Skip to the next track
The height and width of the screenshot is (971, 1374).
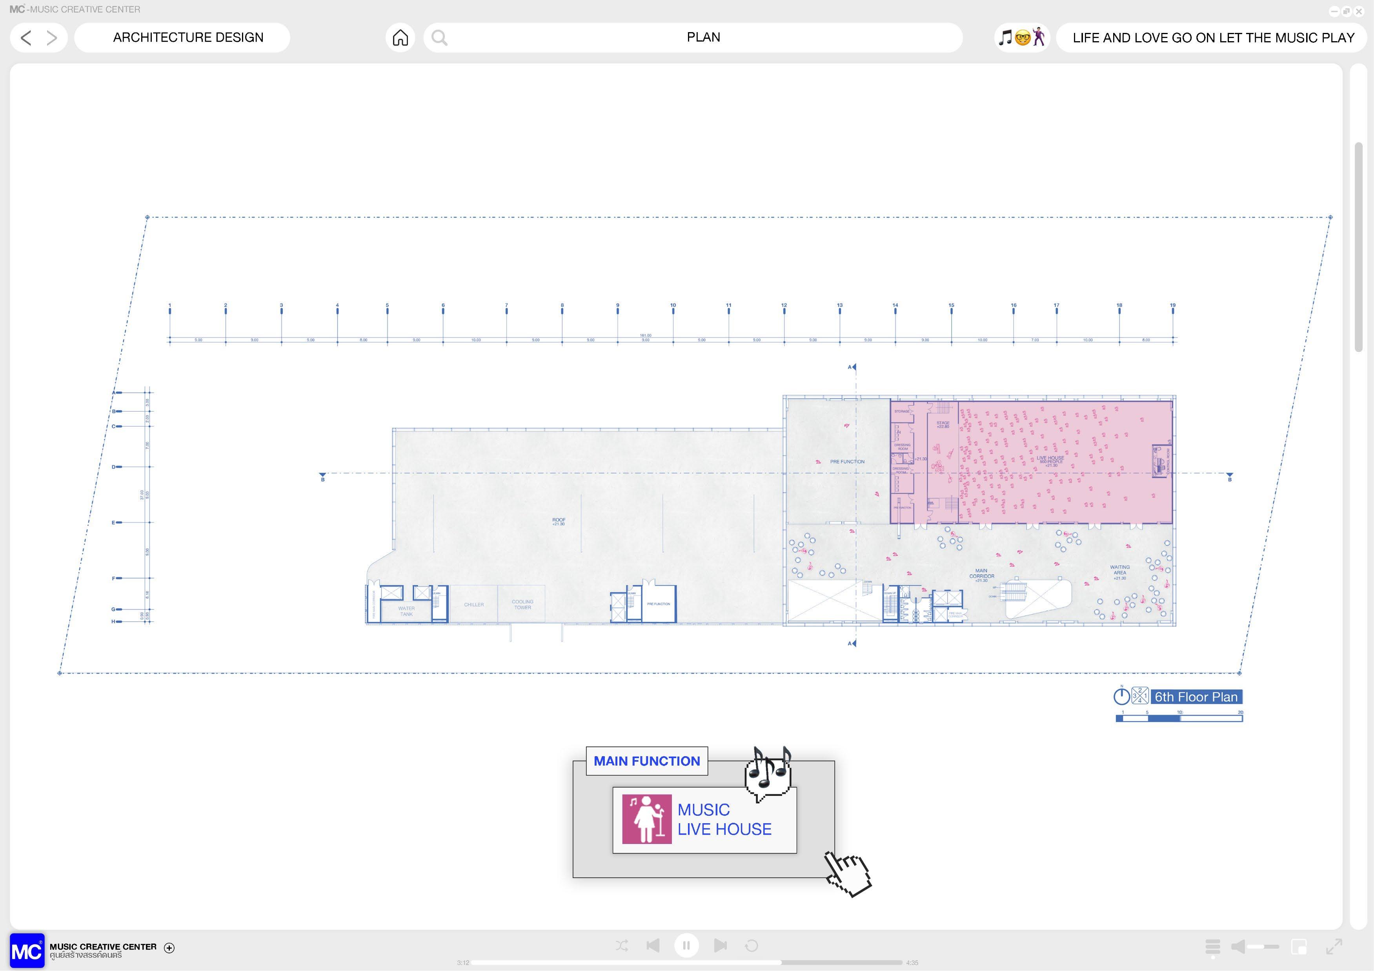(x=721, y=945)
